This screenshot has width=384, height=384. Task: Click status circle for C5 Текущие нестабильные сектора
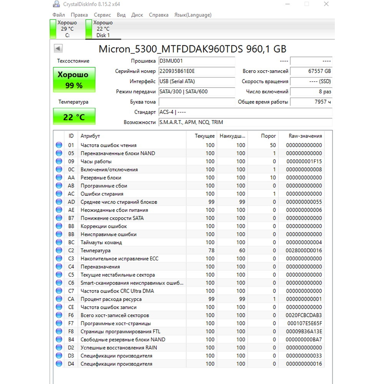click(x=59, y=275)
